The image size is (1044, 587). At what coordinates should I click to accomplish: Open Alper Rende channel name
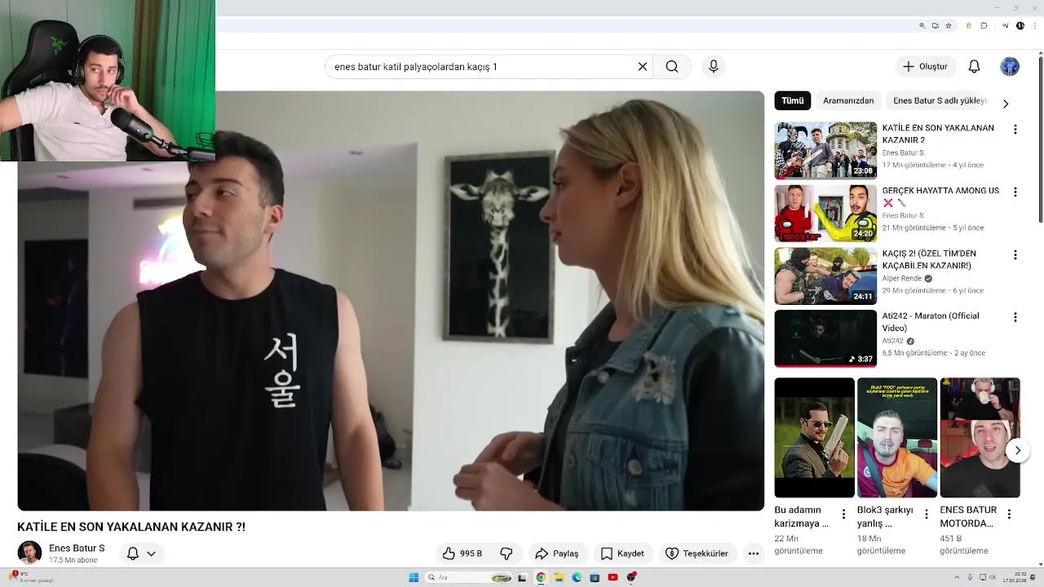point(901,279)
